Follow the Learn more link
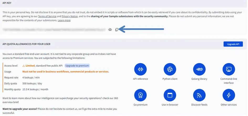Image resolution: width=248 pixels, height=116 pixels. tap(64, 20)
